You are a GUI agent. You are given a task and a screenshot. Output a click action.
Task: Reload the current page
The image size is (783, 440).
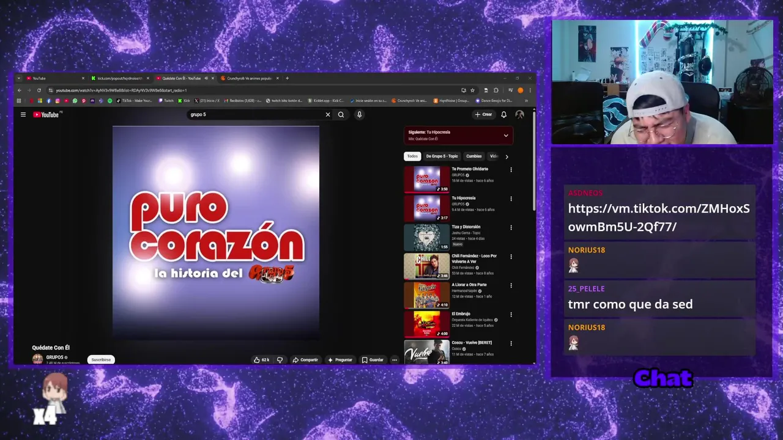(x=39, y=90)
